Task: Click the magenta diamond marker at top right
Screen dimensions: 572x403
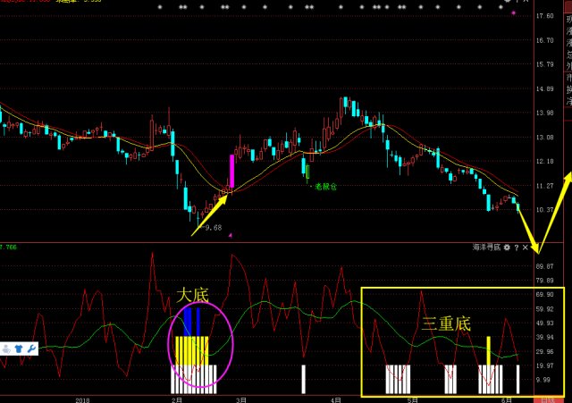Action: [512, 14]
